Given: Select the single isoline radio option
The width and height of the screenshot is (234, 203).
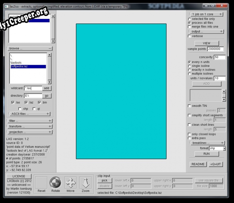Looking at the screenshot, I should [x=189, y=66].
